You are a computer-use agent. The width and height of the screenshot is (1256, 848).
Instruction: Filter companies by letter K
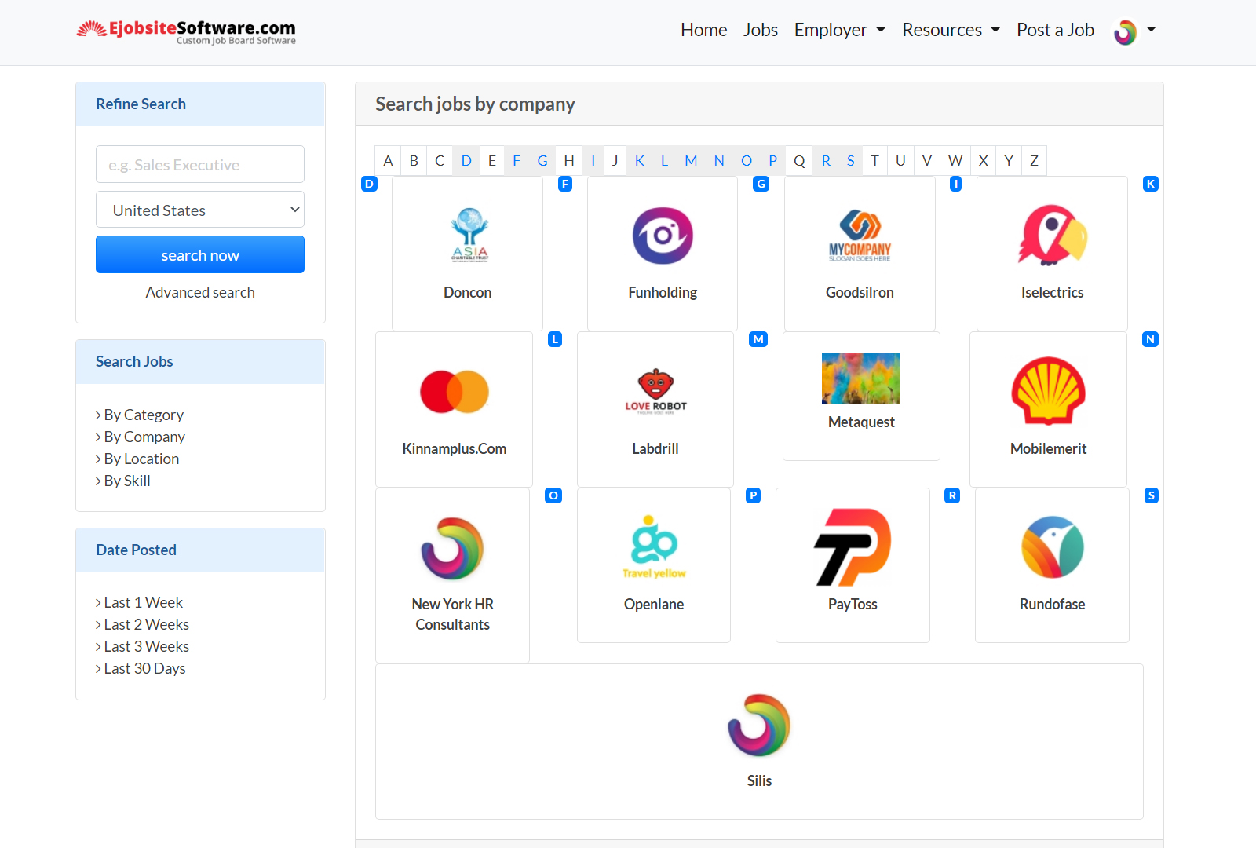tap(640, 160)
